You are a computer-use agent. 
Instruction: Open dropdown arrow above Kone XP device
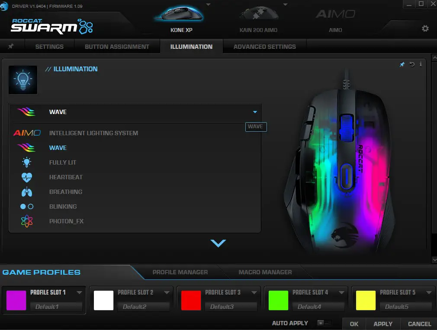208,4
